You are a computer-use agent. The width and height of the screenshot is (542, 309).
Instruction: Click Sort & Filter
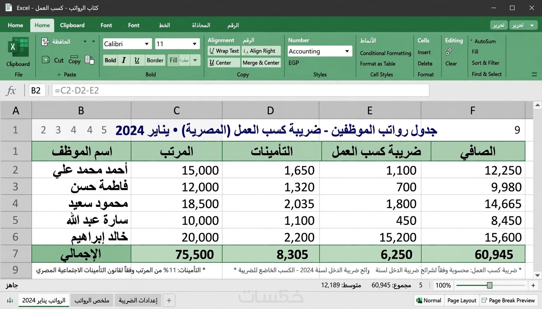pos(486,63)
